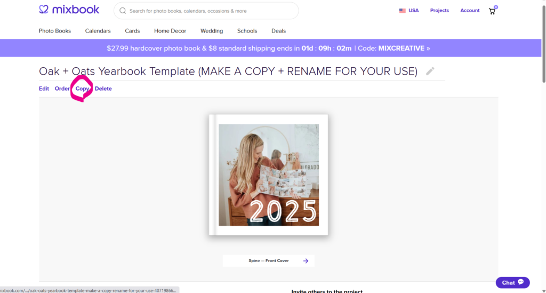
Task: Click the next page arrow icon
Action: coord(306,261)
